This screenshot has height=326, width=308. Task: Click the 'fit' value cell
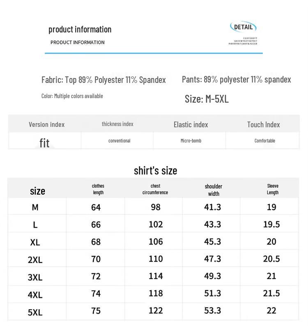(x=44, y=143)
